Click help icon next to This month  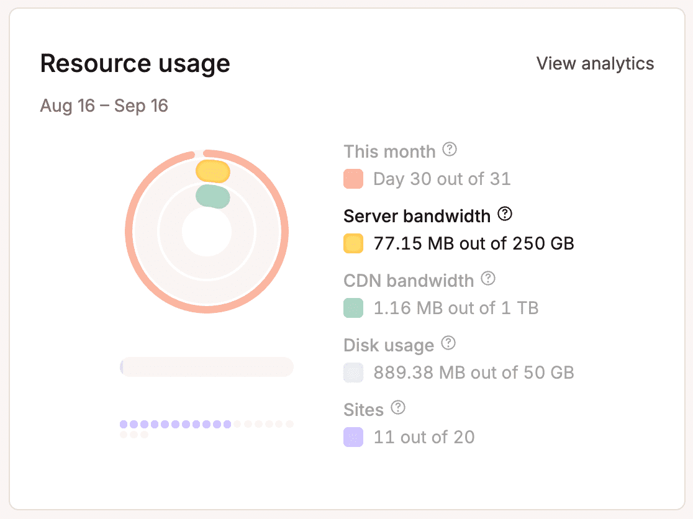click(x=450, y=150)
